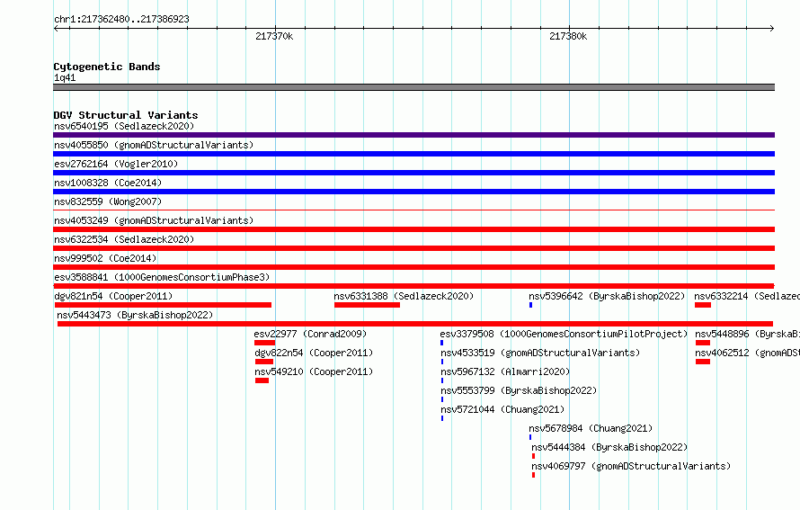The height and width of the screenshot is (510, 800).
Task: Open the esv2762164 (Vogler2010) label
Action: 116,164
